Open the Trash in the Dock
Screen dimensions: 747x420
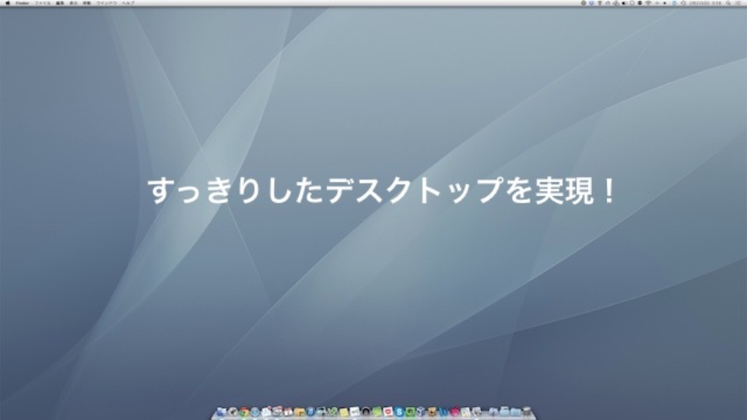528,411
